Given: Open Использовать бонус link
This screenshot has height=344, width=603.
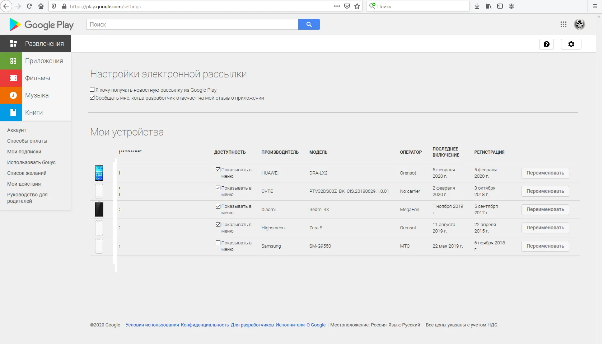Looking at the screenshot, I should pos(31,162).
